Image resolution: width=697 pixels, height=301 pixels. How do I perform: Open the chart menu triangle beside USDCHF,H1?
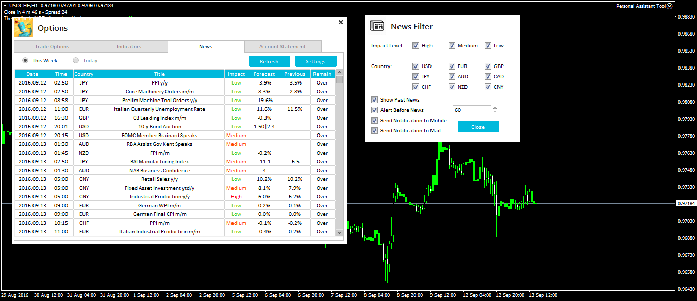[5, 5]
